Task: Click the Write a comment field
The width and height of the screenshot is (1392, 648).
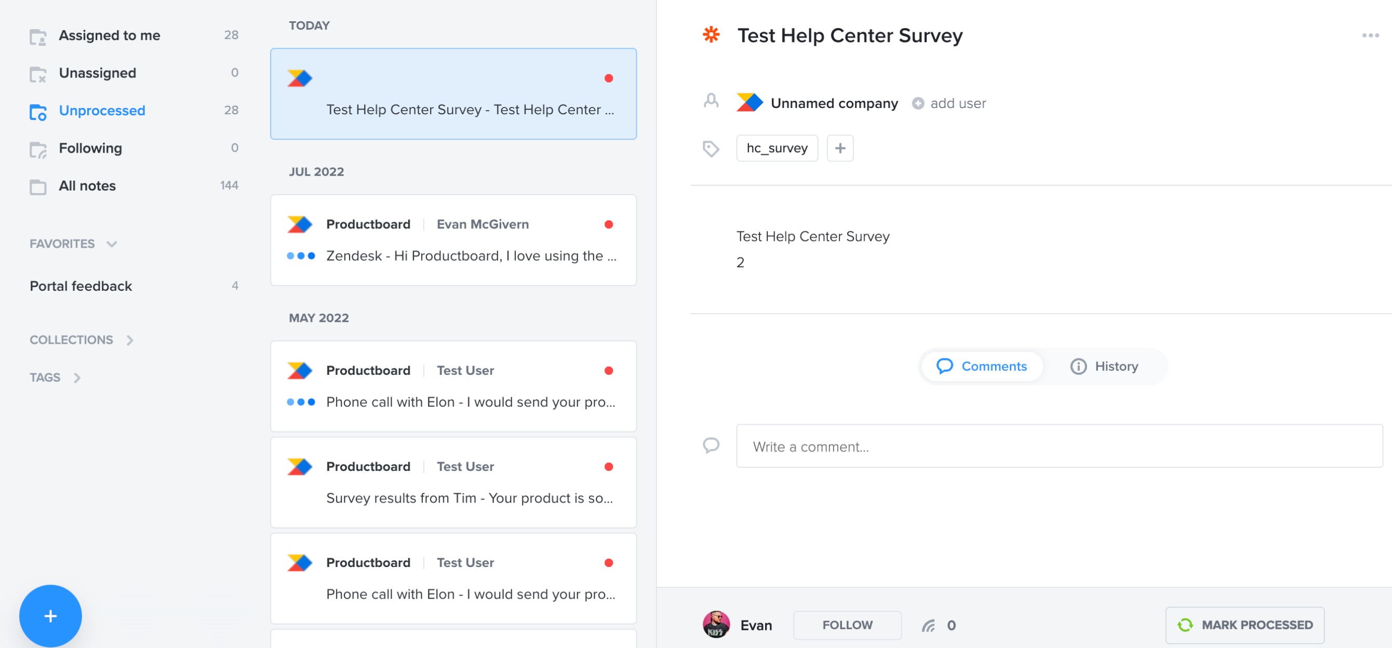Action: 1059,446
